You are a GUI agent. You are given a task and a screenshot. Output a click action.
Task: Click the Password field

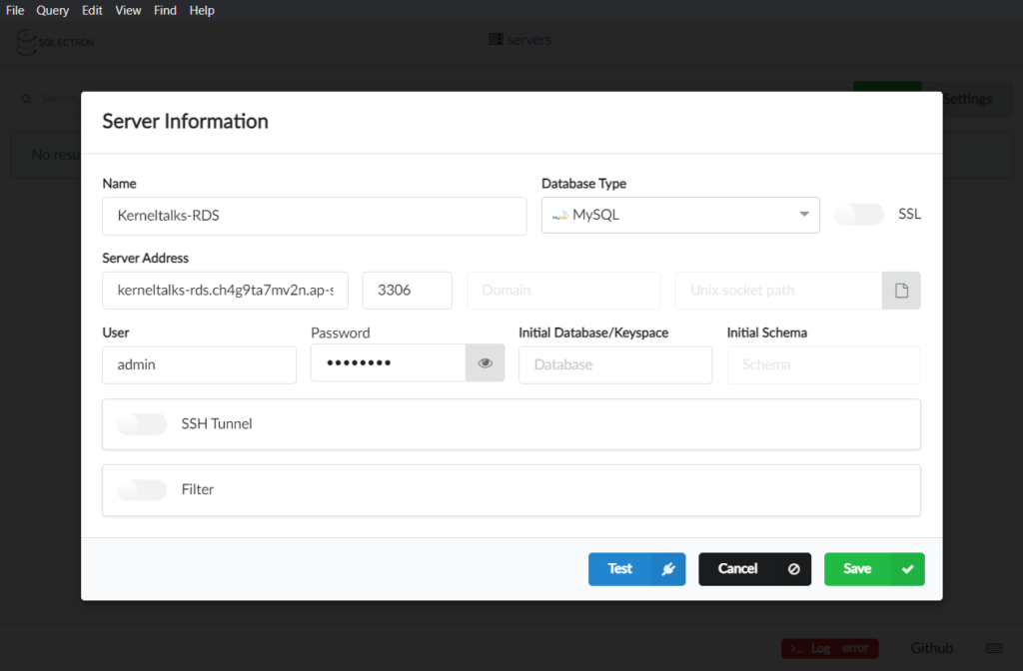(389, 362)
